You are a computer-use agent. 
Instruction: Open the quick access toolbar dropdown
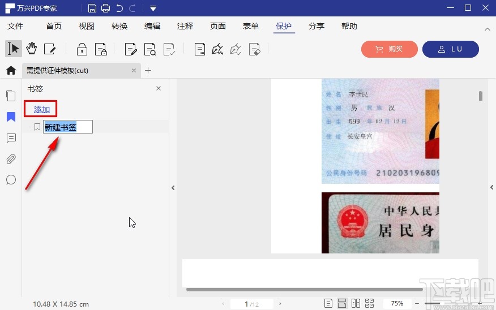(153, 8)
